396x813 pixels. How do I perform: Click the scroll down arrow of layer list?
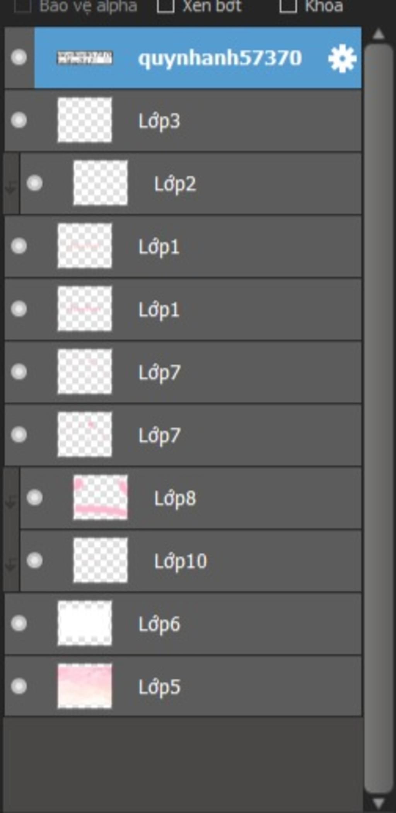(379, 803)
